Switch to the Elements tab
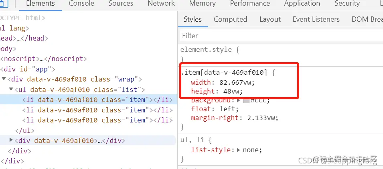 (41, 4)
